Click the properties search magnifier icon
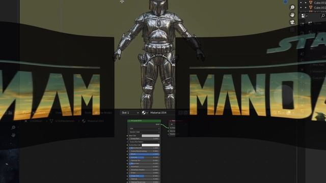The width and height of the screenshot is (326, 183). coord(322,16)
